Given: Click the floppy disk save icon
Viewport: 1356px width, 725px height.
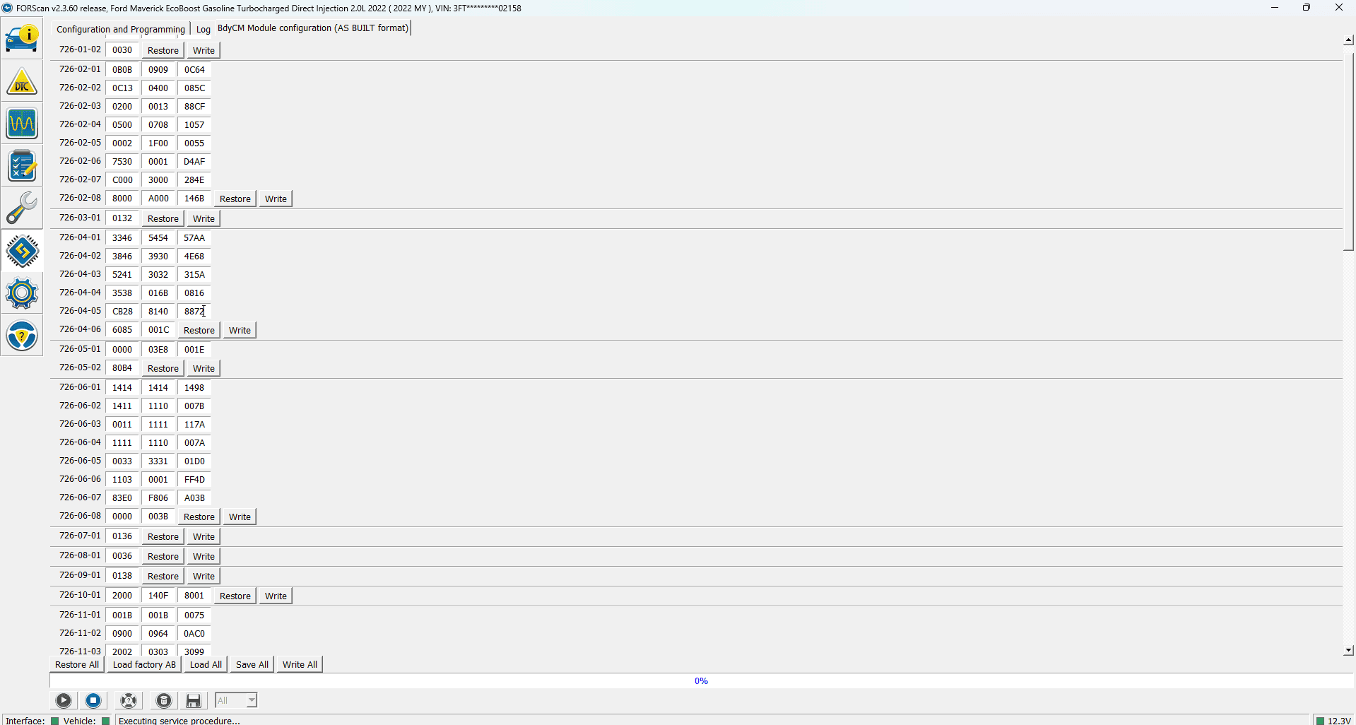Looking at the screenshot, I should (194, 700).
